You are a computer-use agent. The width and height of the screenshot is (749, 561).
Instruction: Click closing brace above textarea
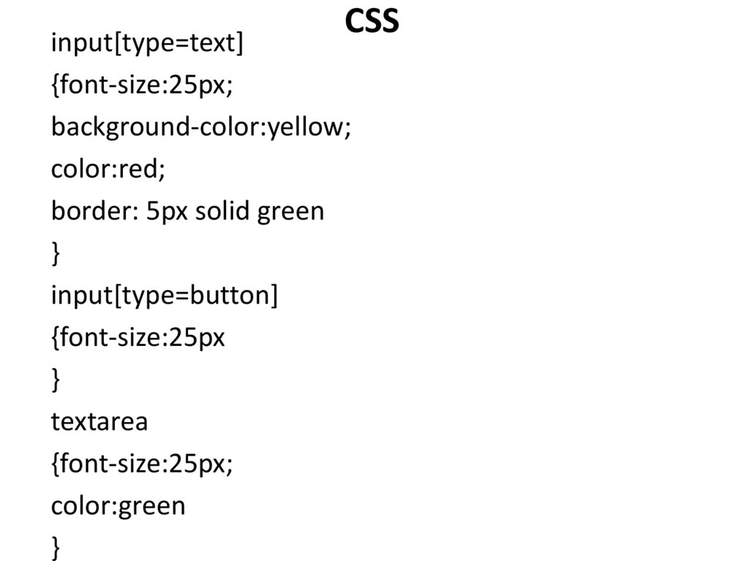coord(56,380)
